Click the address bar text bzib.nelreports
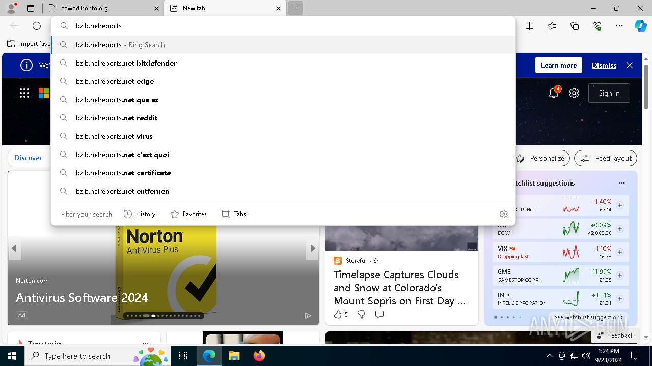Image resolution: width=652 pixels, height=366 pixels. [99, 26]
